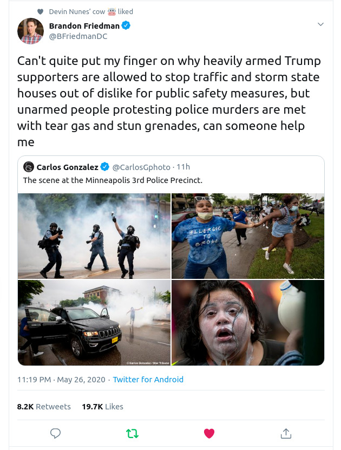Open Brandon Friedman's profile picture
341x450 pixels.
[x=30, y=31]
